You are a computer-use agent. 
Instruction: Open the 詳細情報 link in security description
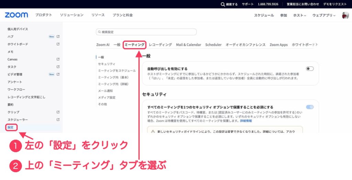tap(246, 121)
